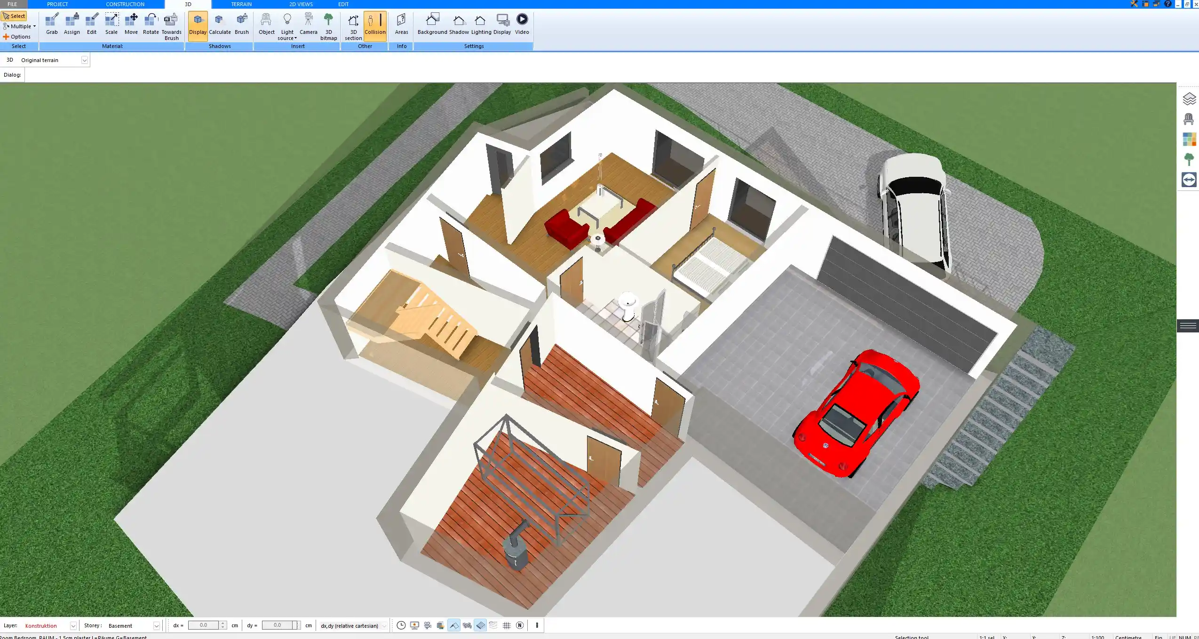Viewport: 1199px width, 639px height.
Task: Insert a Camera into the scene
Action: [308, 24]
